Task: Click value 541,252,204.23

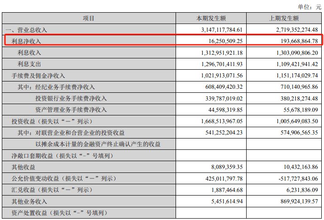Action: (224, 133)
